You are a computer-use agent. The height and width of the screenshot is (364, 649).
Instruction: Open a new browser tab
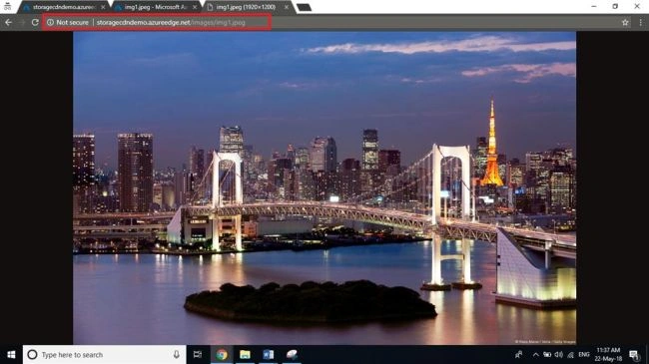click(305, 7)
